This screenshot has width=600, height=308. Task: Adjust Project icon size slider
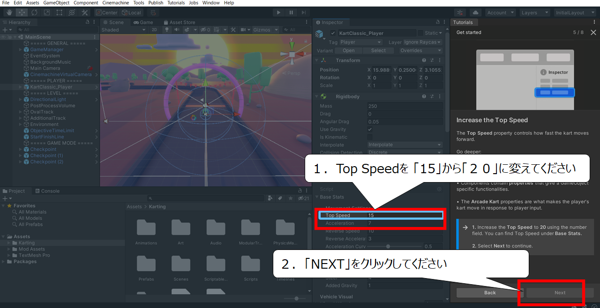tap(294, 299)
